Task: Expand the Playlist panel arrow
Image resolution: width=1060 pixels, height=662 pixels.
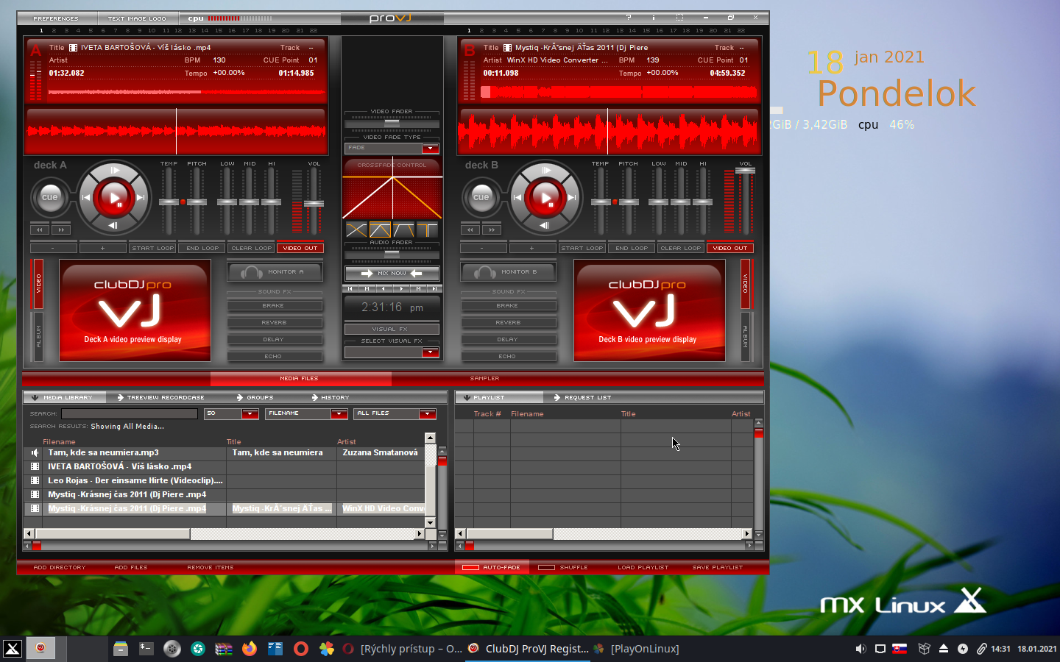Action: coord(466,397)
